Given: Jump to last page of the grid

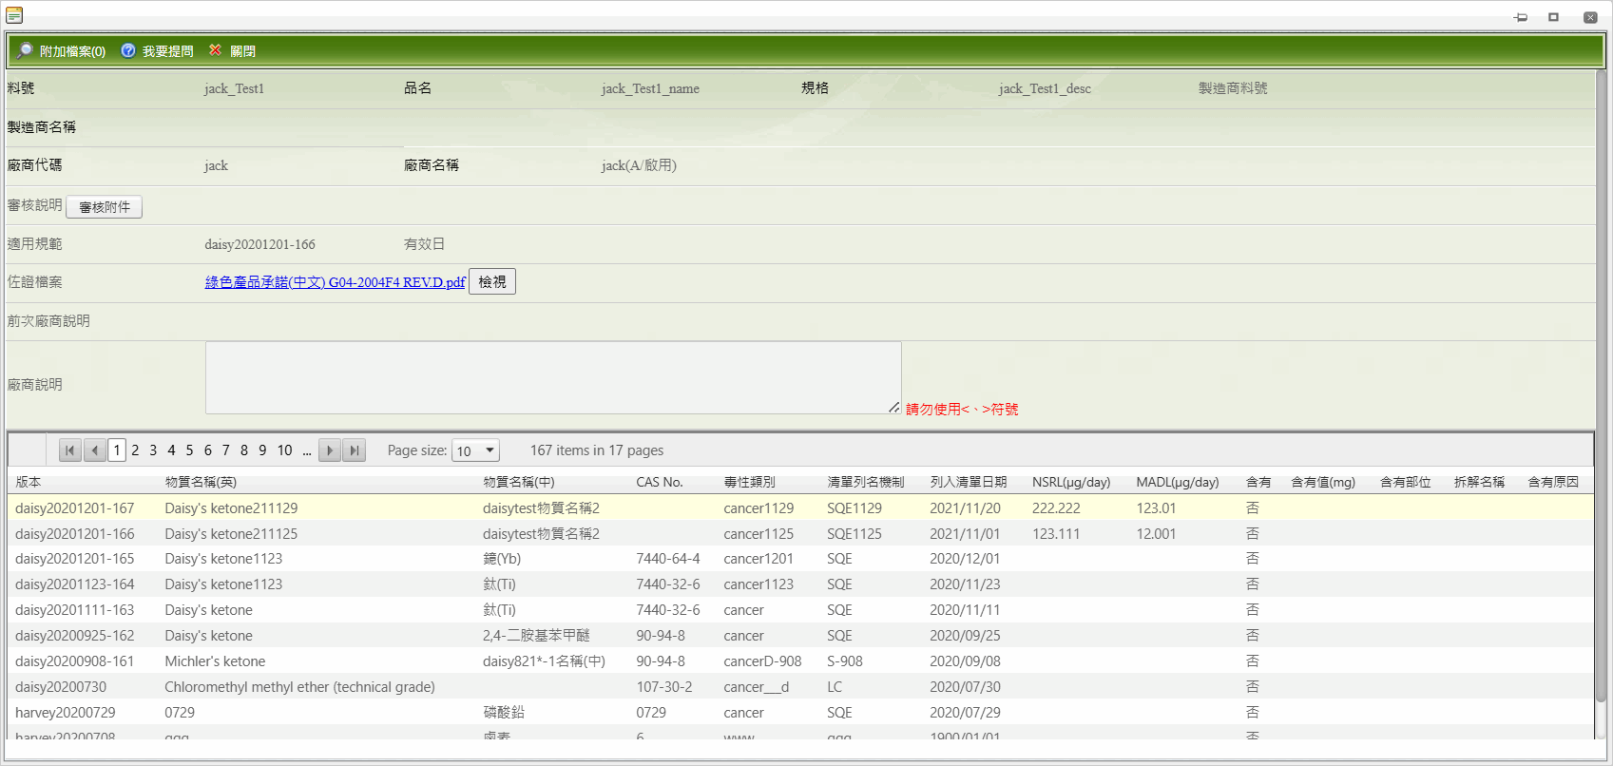Looking at the screenshot, I should [354, 450].
